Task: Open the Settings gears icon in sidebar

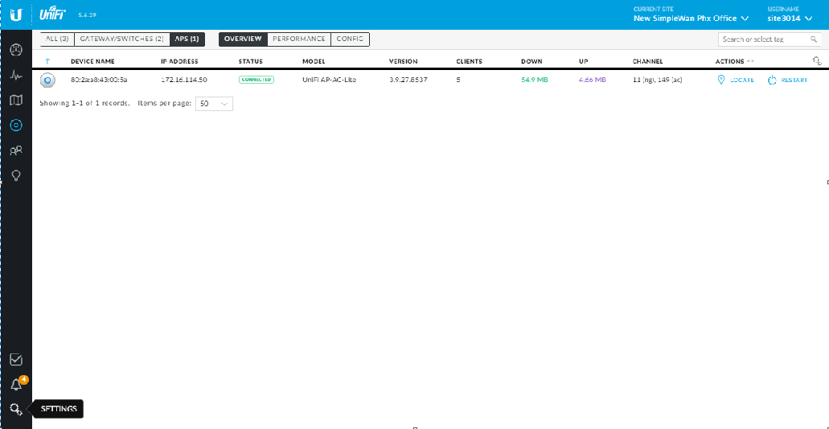Action: pos(16,409)
